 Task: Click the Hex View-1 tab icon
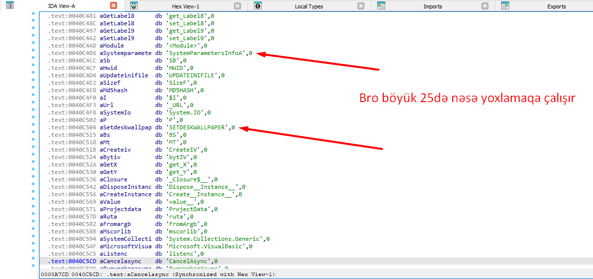pos(134,6)
